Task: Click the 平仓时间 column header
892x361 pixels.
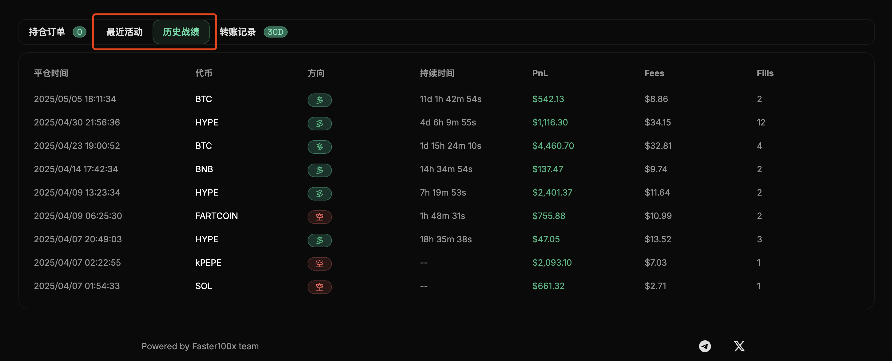Action: pyautogui.click(x=51, y=73)
